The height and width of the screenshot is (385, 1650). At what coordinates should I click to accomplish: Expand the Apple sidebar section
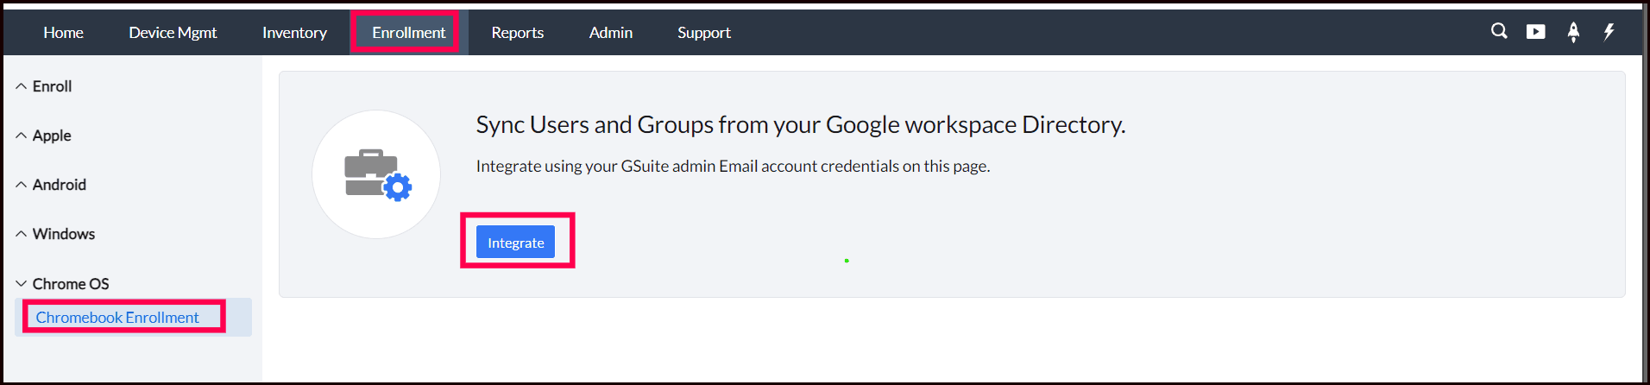point(44,136)
